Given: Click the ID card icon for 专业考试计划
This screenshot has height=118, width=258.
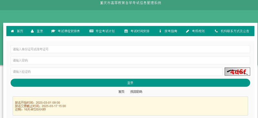Looking at the screenshot, I should pyautogui.click(x=91, y=31).
